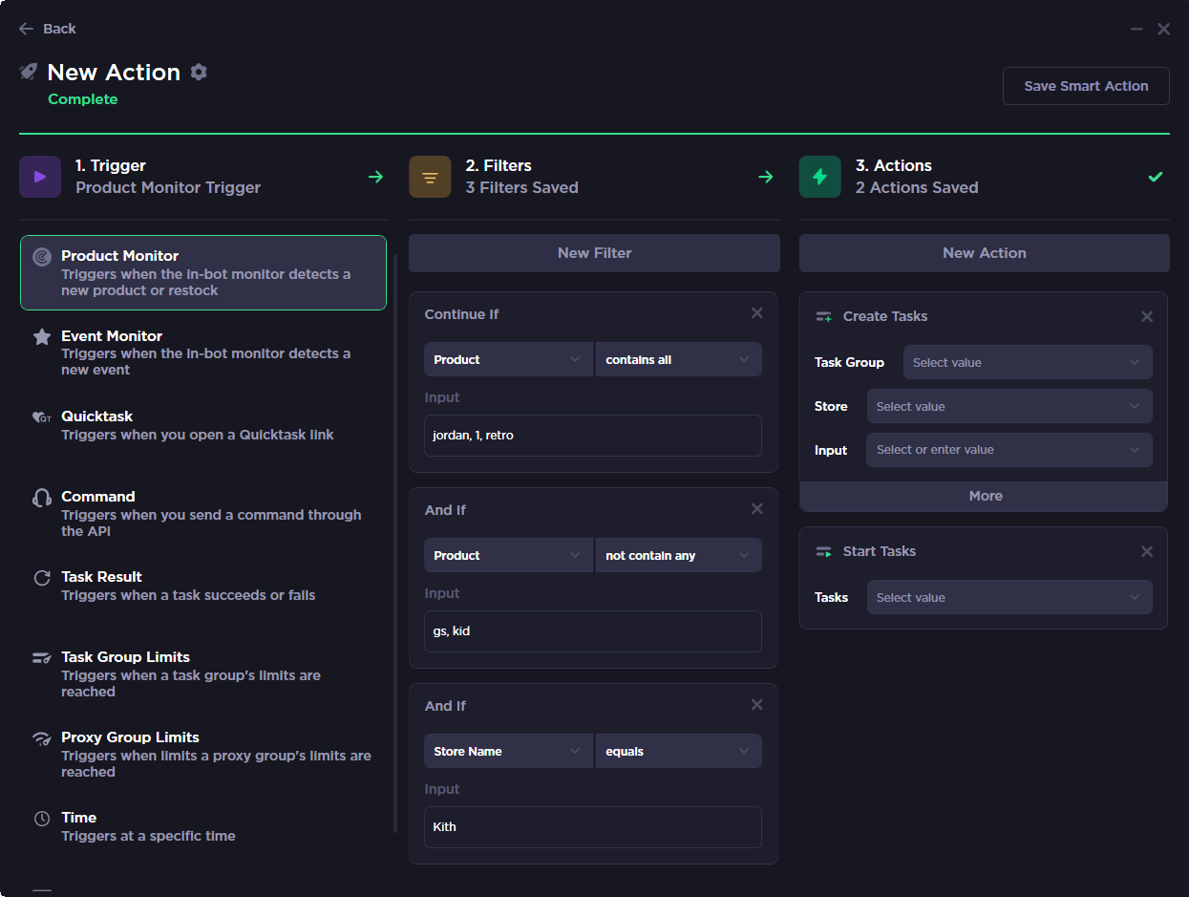Open the 3. Actions step header
Viewport: 1189px width, 897px height.
coord(984,177)
